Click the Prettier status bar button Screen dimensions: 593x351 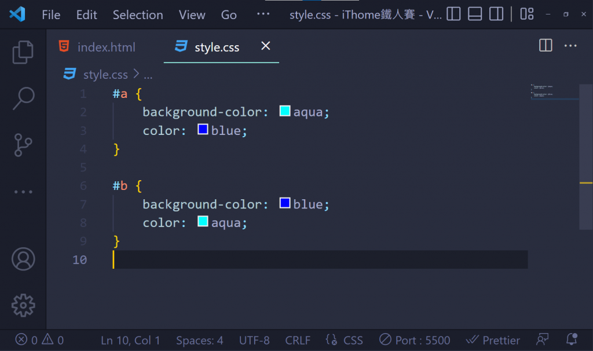pos(493,340)
